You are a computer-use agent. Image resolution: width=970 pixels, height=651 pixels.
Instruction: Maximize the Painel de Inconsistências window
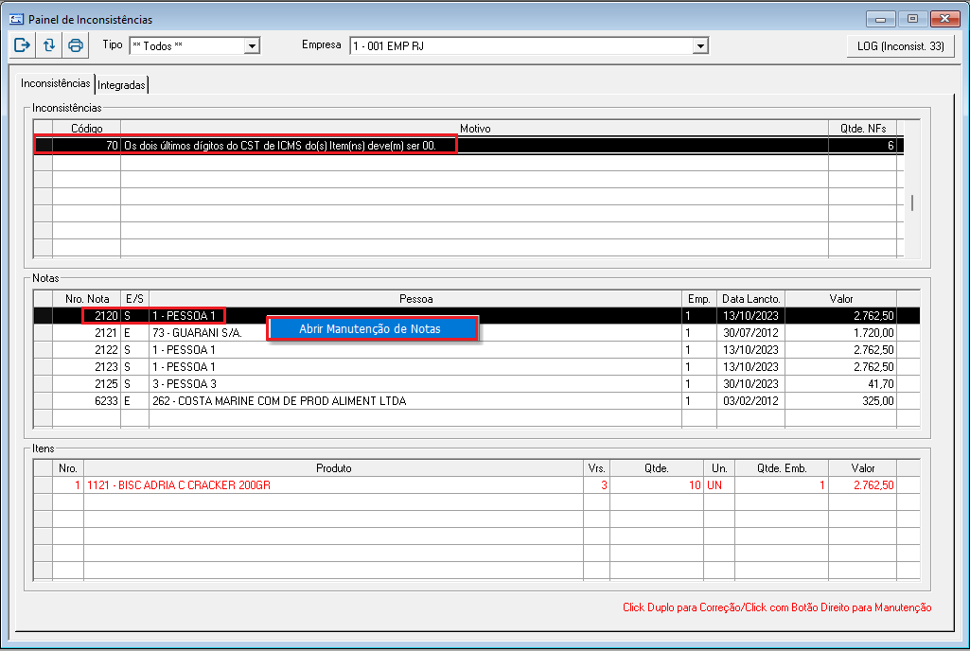[912, 19]
